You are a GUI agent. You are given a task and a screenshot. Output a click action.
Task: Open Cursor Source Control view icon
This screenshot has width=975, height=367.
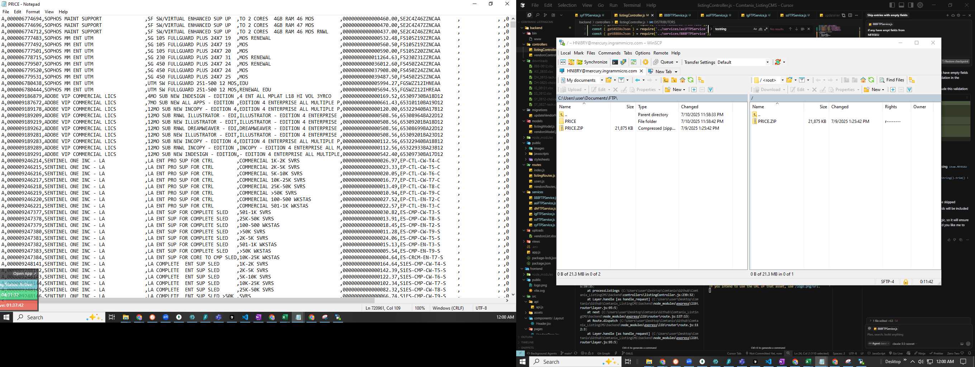point(546,15)
